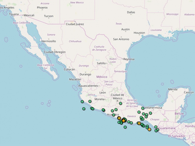The height and width of the screenshot is (146, 195).
Task: Click the green marker directly south of Jalisco label
Action: (90, 101)
